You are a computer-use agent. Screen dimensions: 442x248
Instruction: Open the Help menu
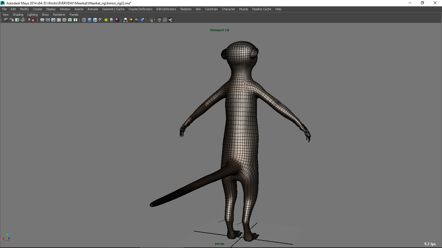[x=278, y=9]
